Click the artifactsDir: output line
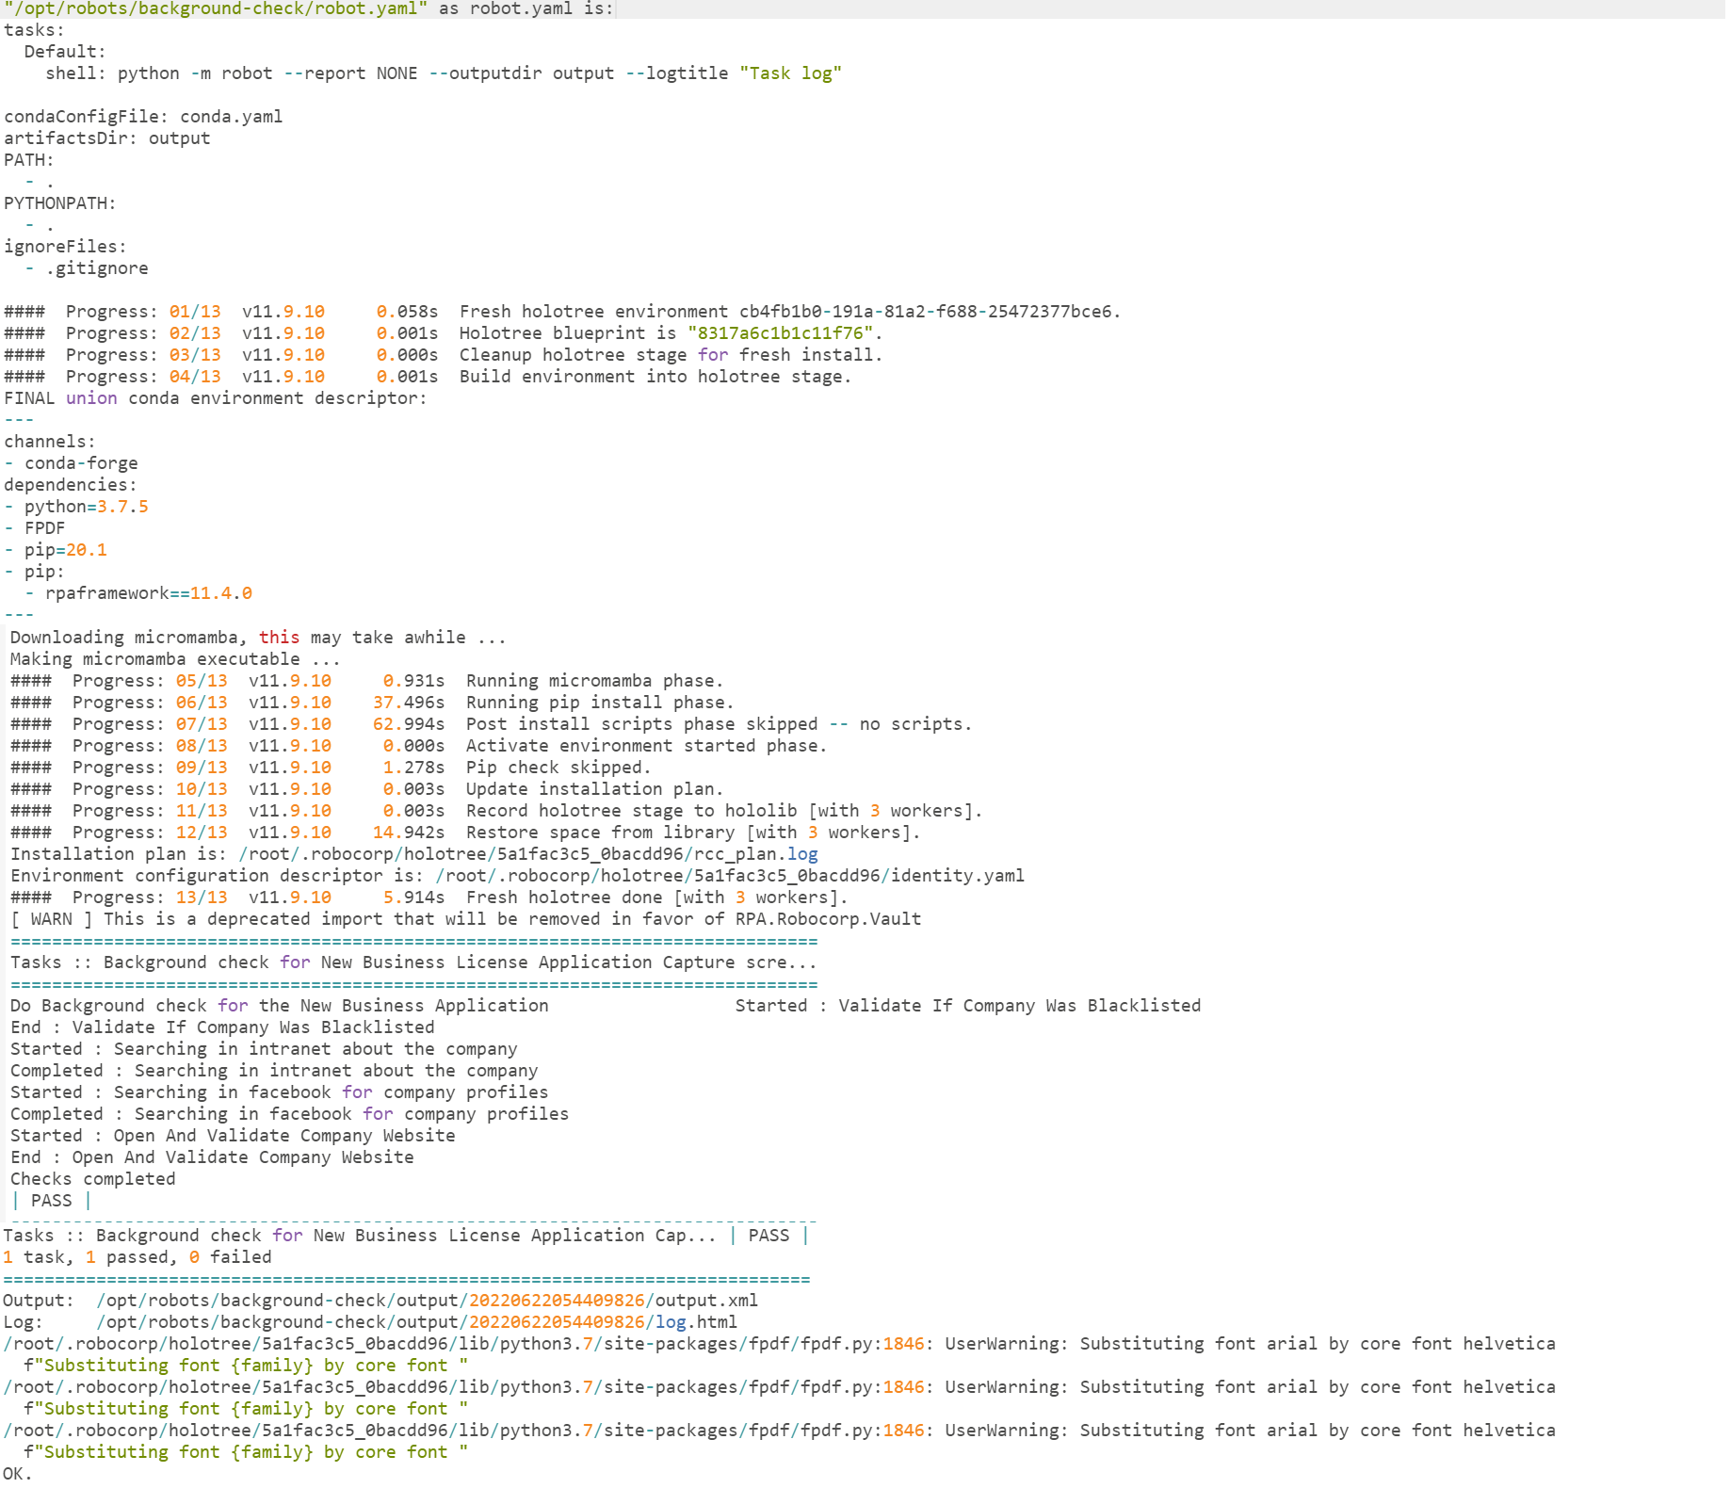 pos(107,138)
